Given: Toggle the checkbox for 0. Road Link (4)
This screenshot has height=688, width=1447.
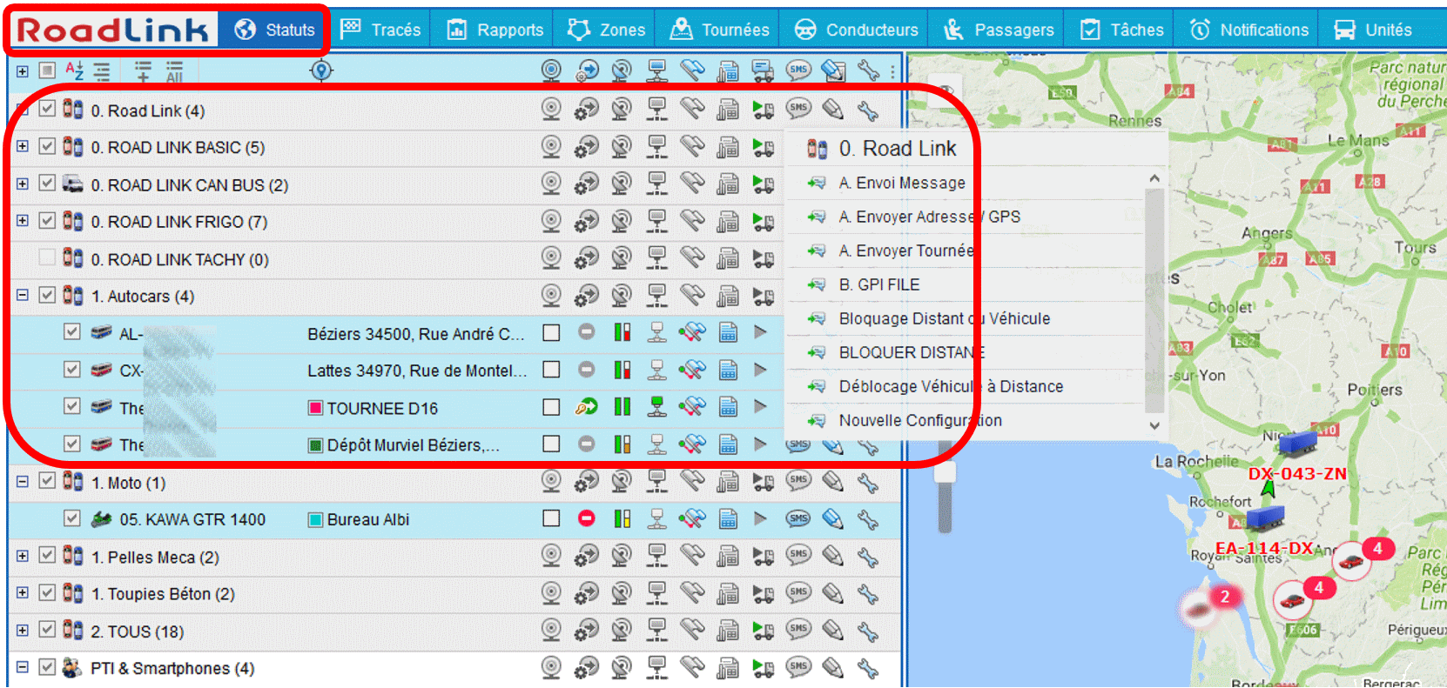Looking at the screenshot, I should pos(47,109).
